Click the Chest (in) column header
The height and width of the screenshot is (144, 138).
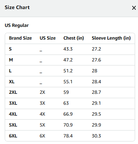click(x=74, y=38)
